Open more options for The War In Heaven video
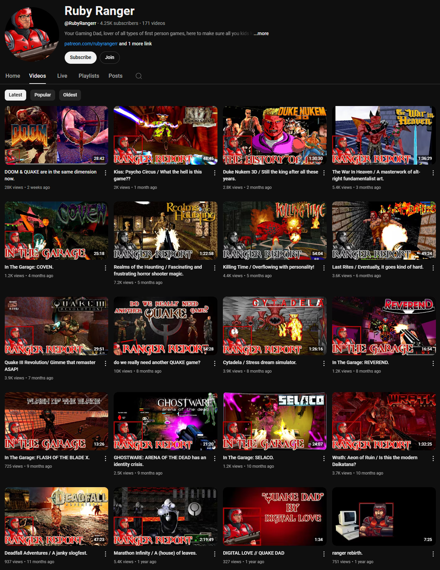Viewport: 440px width, 570px height. coord(433,173)
